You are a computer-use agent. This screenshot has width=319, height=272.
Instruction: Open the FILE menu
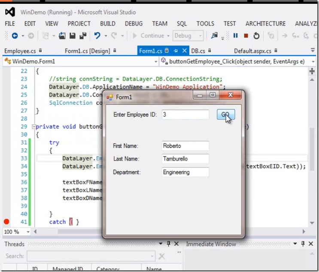10,24
